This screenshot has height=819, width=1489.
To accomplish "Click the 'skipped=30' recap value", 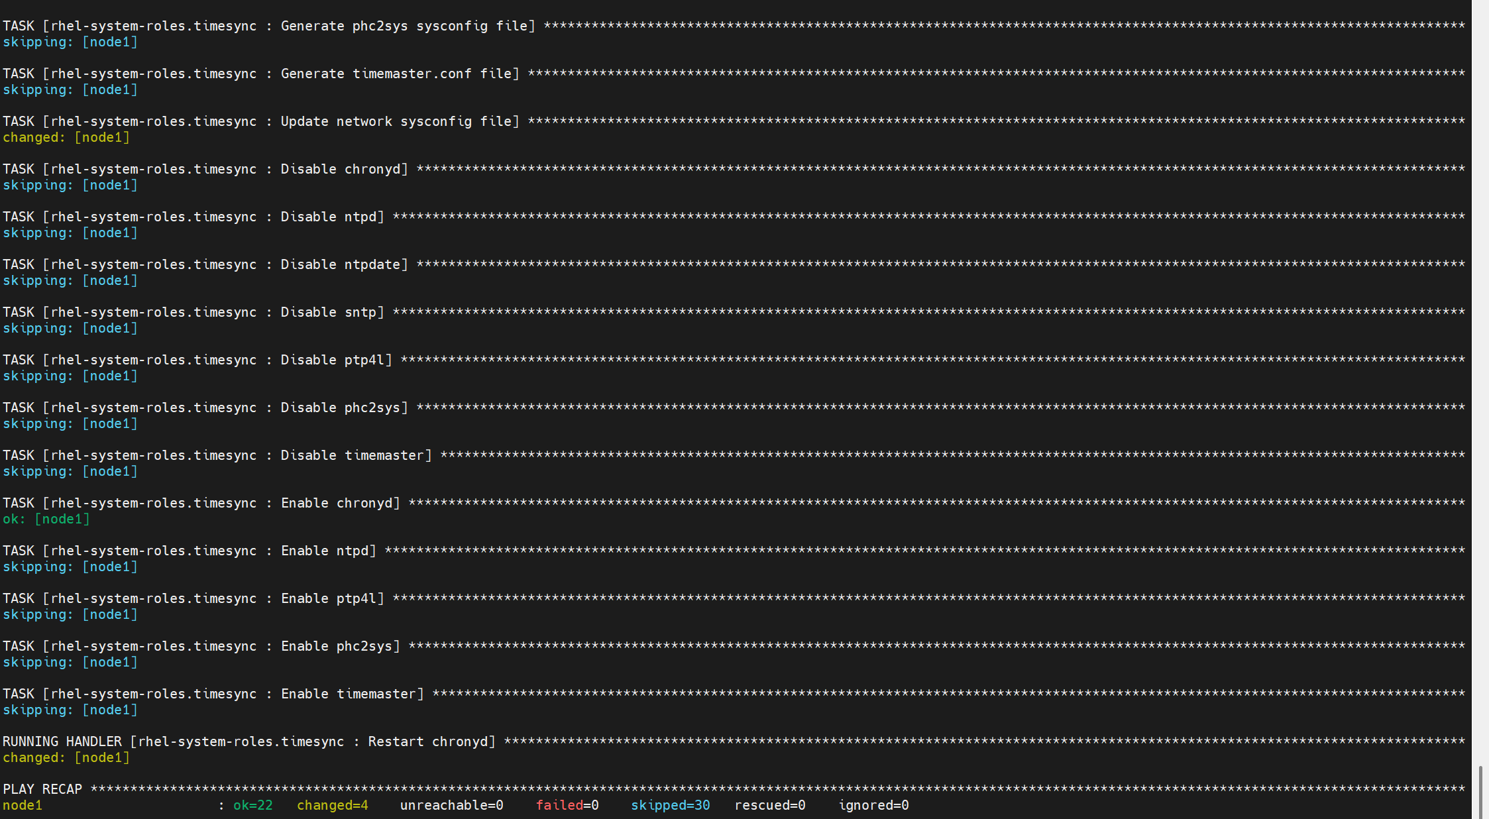I will [671, 805].
